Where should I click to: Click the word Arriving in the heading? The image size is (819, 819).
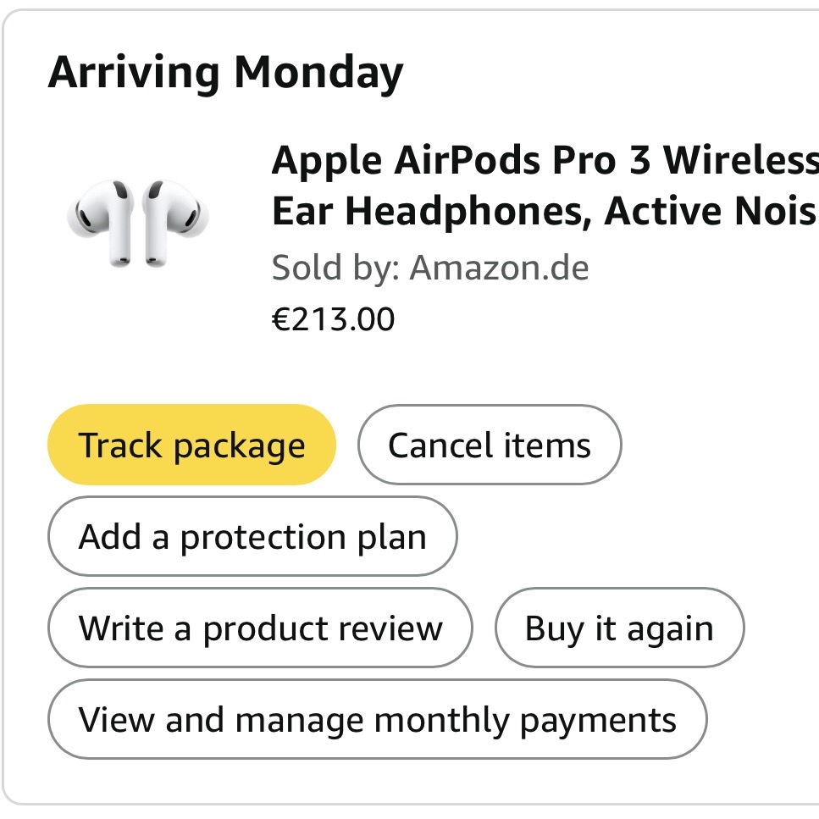coord(134,73)
